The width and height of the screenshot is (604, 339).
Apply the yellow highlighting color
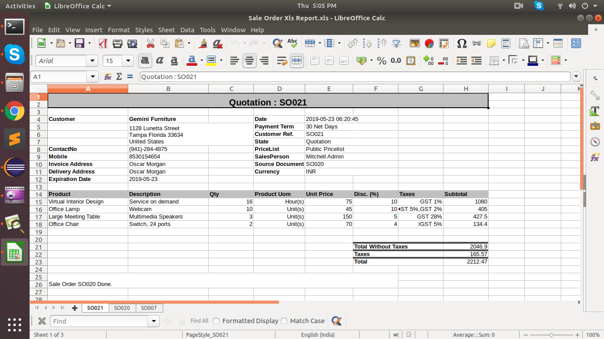coord(211,60)
